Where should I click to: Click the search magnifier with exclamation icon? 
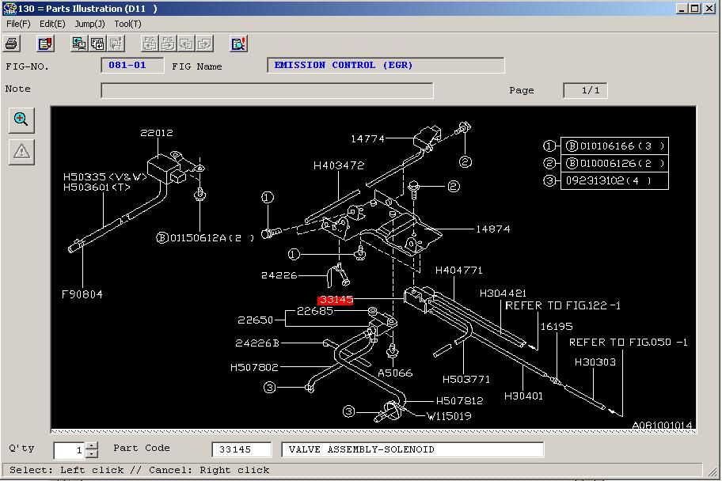(238, 44)
